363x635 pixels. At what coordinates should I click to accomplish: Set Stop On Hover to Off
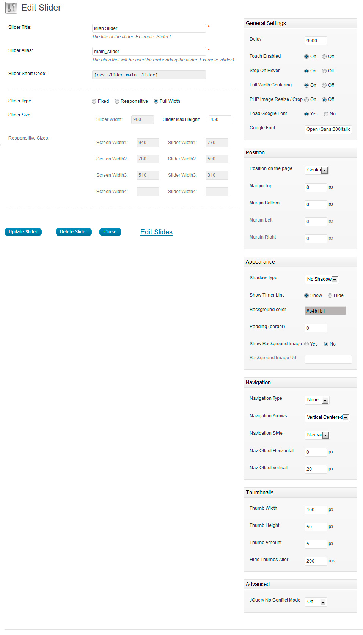(x=324, y=71)
